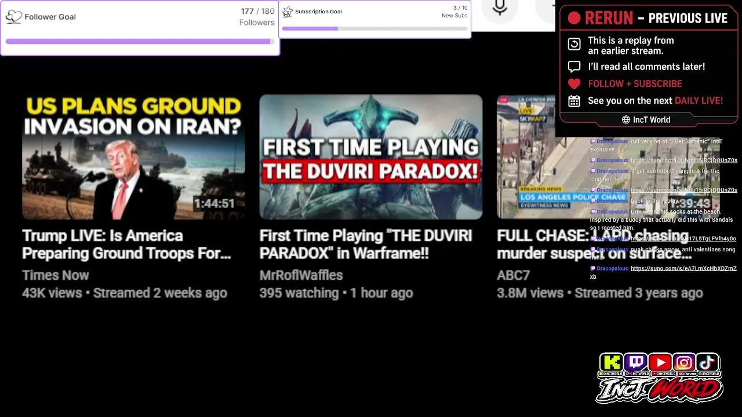Click the 'Follower Goal' label
742x417 pixels.
click(x=50, y=17)
